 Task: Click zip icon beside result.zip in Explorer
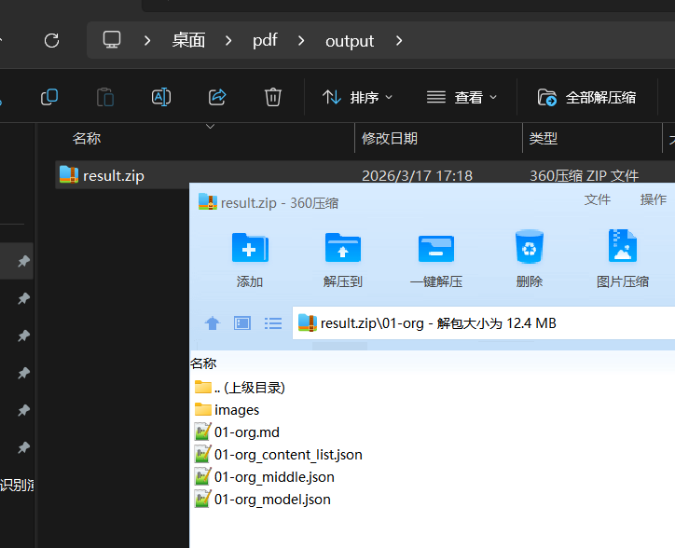pos(69,175)
